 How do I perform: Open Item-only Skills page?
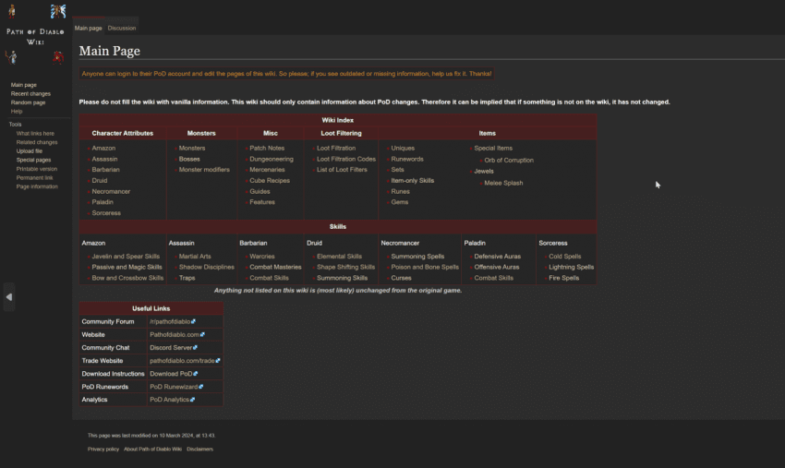(413, 181)
